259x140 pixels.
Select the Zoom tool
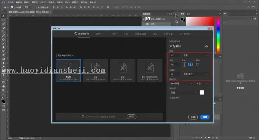click(x=3, y=90)
